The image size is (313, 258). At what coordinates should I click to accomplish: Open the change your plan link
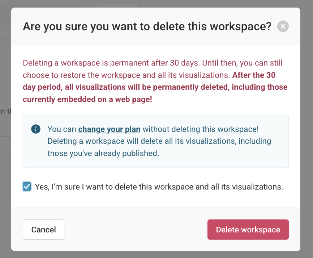(x=109, y=129)
